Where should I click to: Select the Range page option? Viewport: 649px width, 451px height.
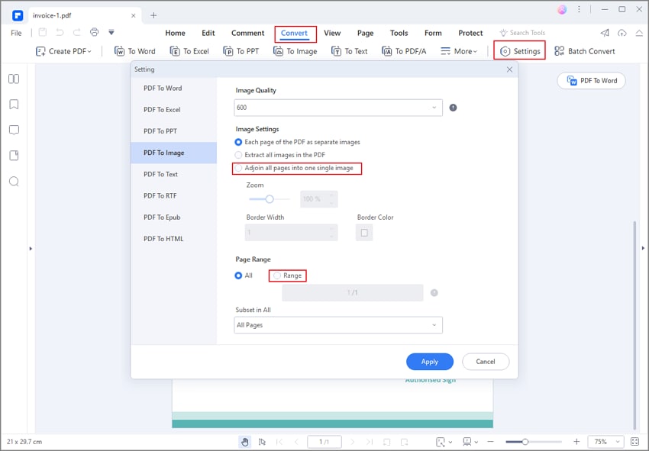click(287, 275)
